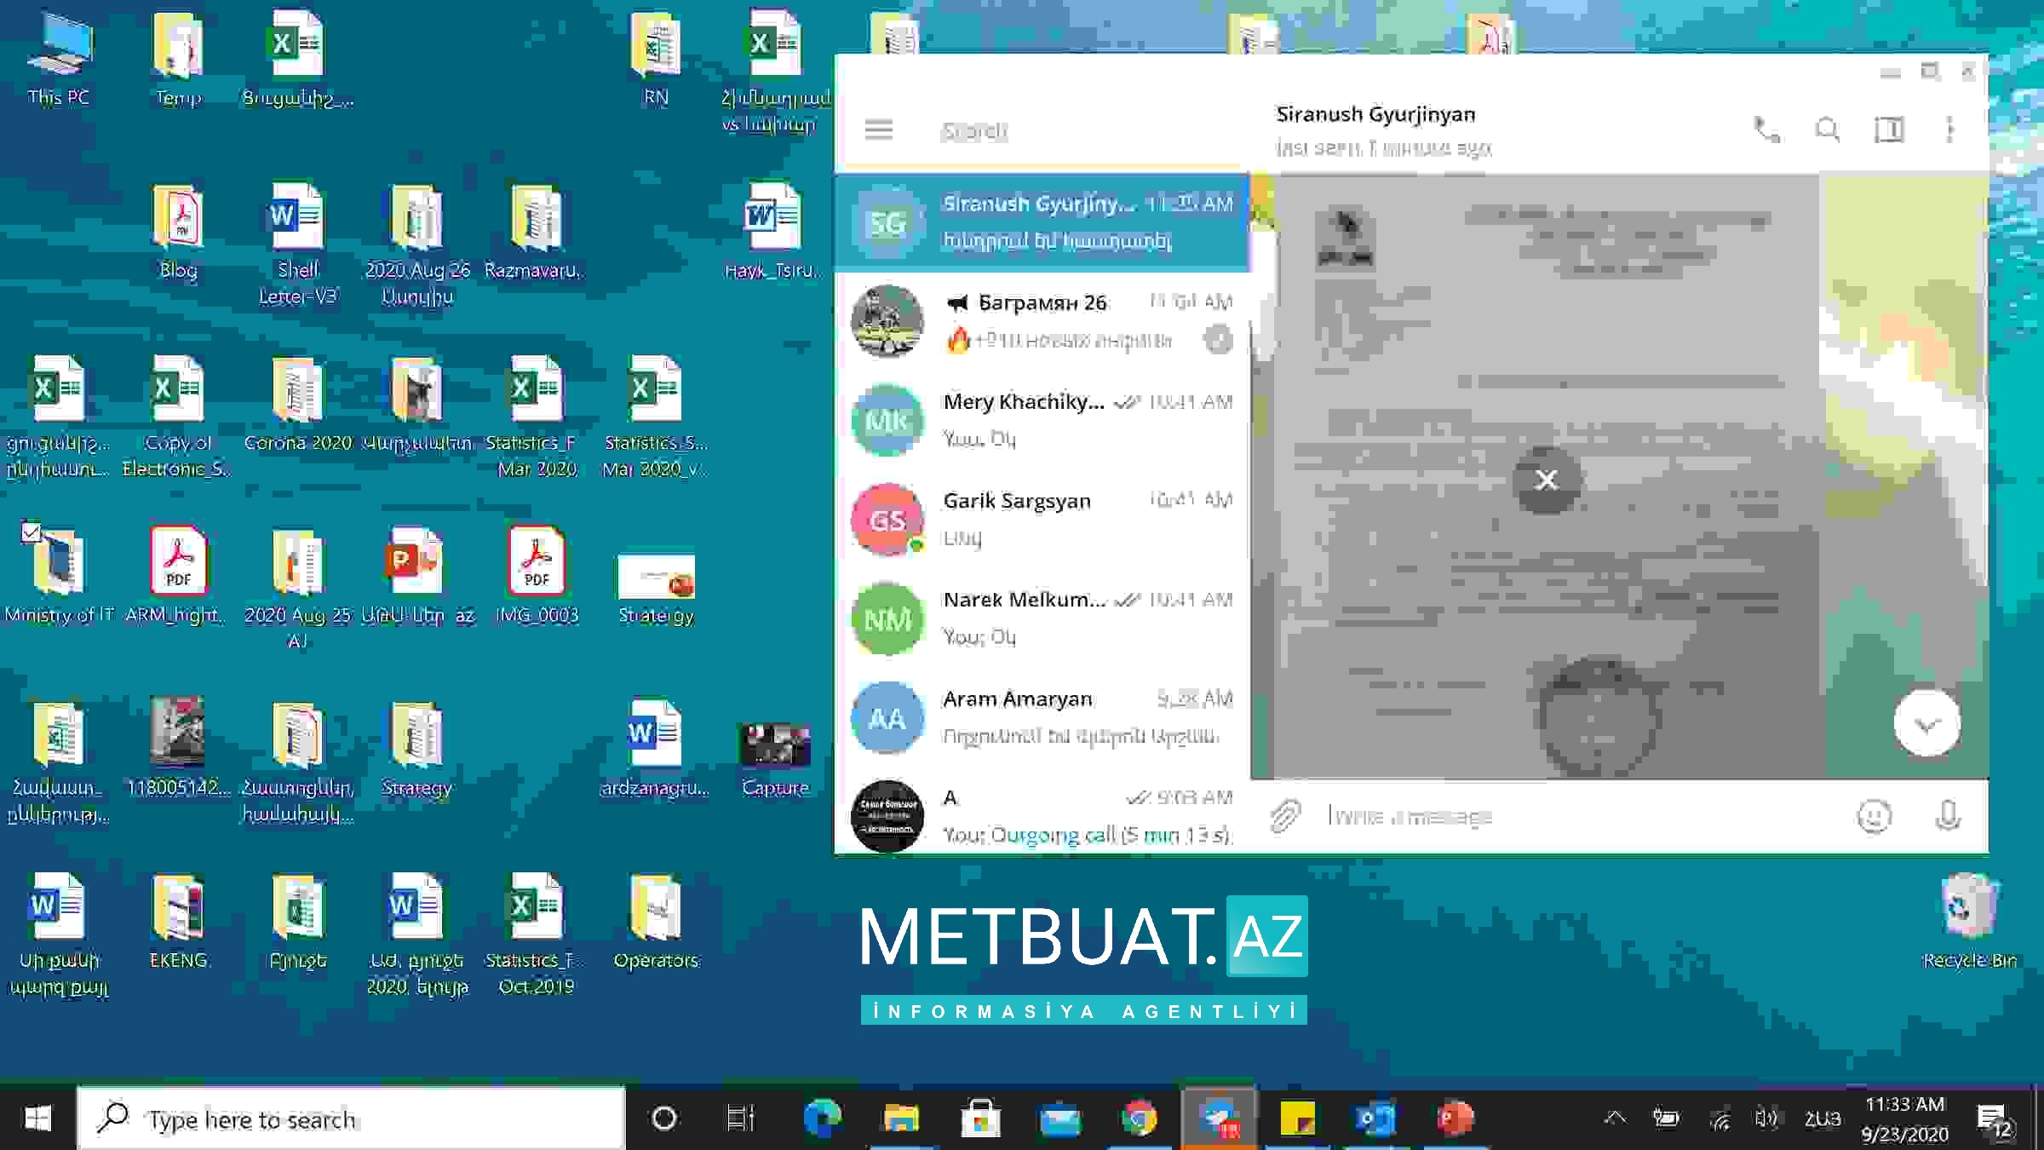
Task: Open Microsoft Store from taskbar
Action: (980, 1118)
